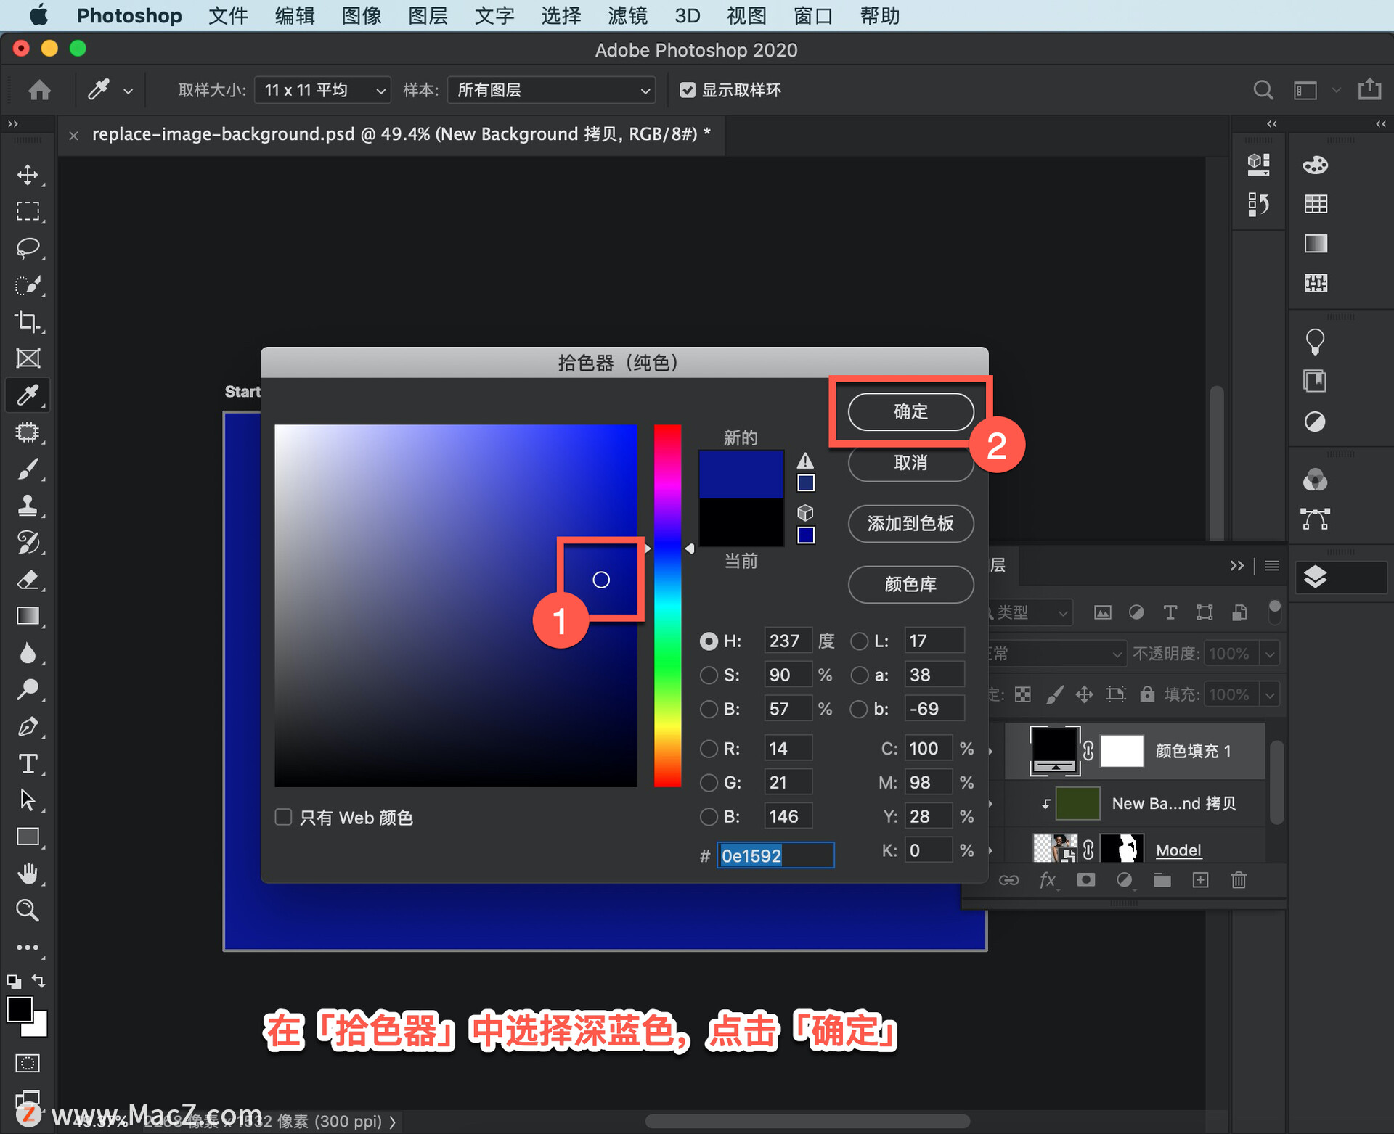Select the Horizontal Type tool
Viewport: 1394px width, 1134px height.
pos(28,763)
